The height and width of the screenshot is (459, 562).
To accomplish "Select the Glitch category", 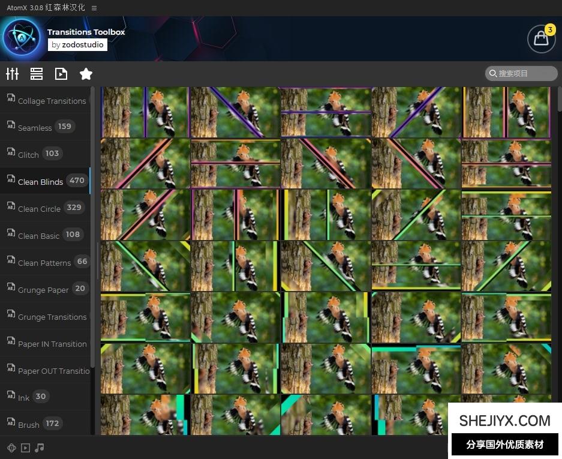I will point(28,155).
